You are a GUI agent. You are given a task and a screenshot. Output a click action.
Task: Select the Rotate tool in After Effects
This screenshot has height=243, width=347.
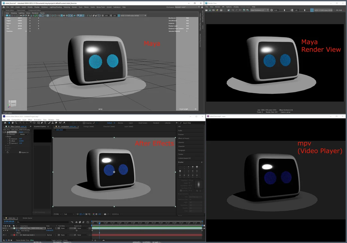31,123
